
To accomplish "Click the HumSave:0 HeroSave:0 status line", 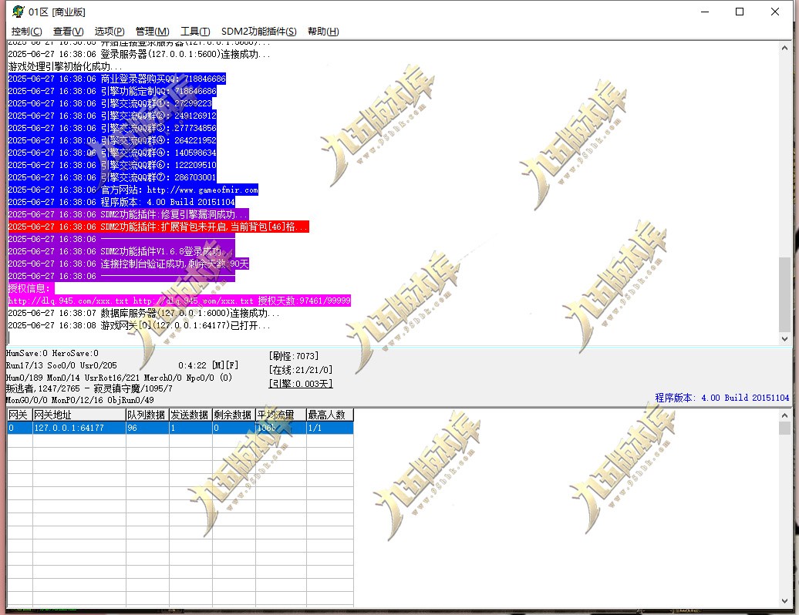I will [x=52, y=353].
